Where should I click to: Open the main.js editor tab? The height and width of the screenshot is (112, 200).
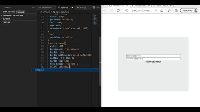click(82, 7)
